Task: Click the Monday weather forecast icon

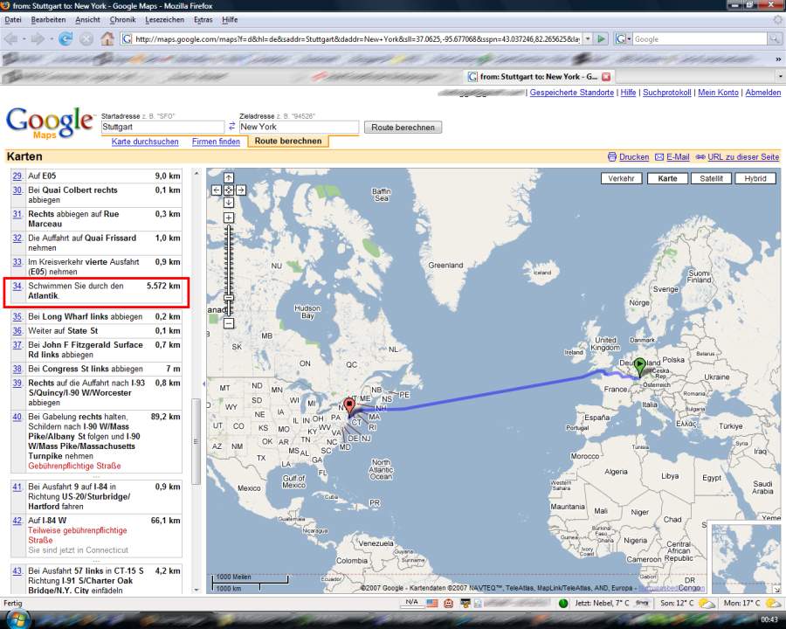Action: [x=774, y=604]
